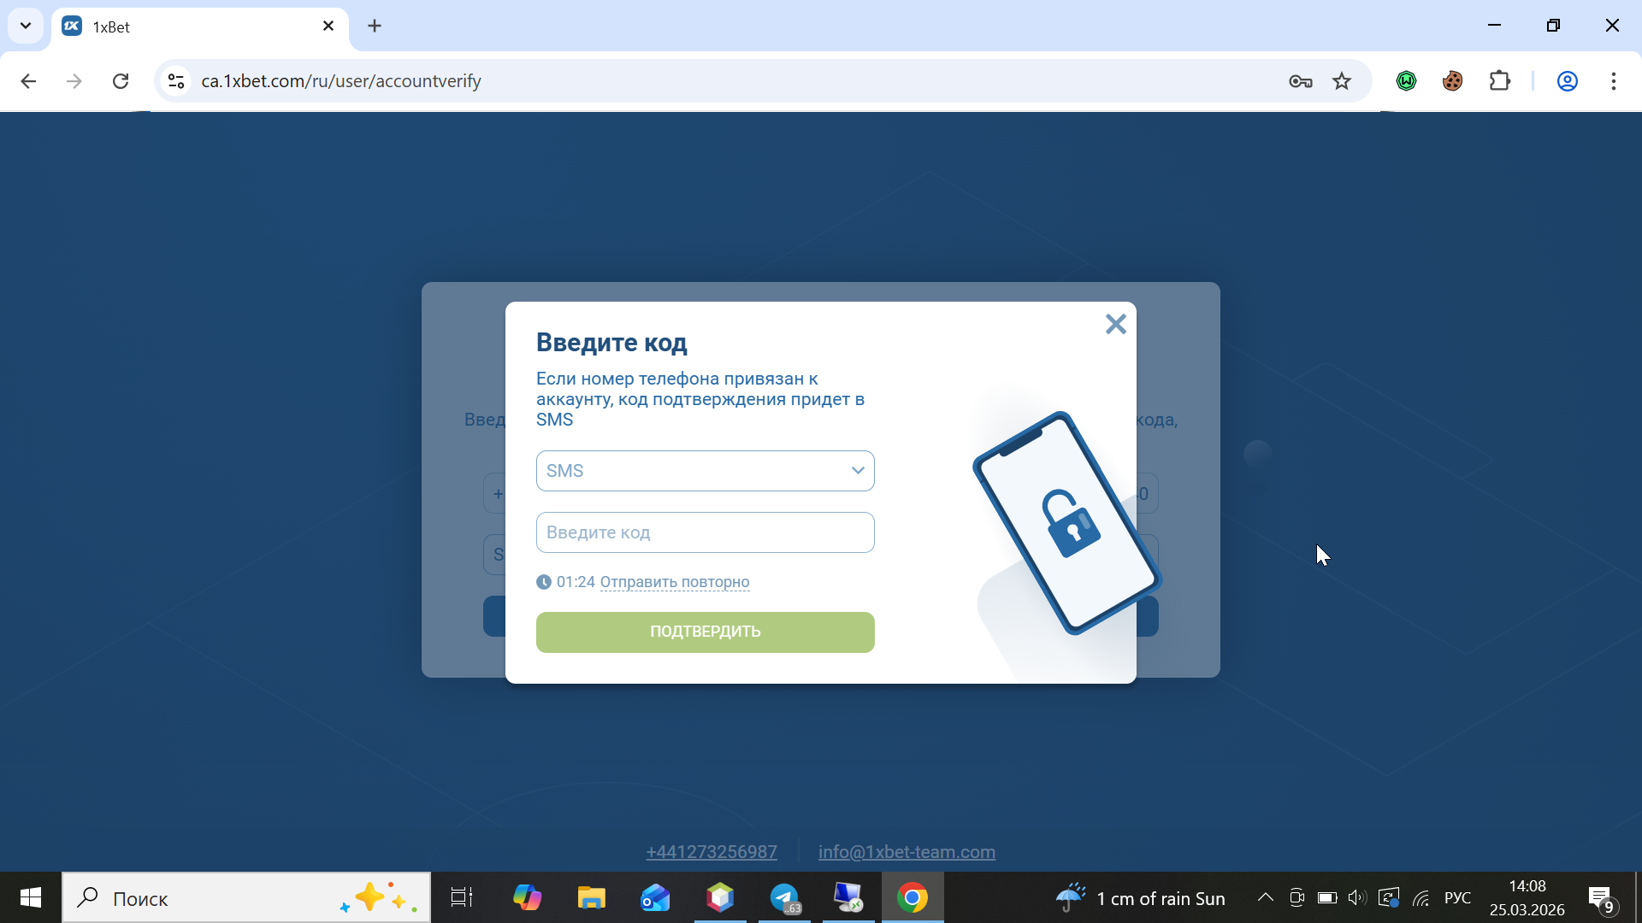Screen dimensions: 1642x923
Task: Open the Chrome profile icon
Action: pos(1567,81)
